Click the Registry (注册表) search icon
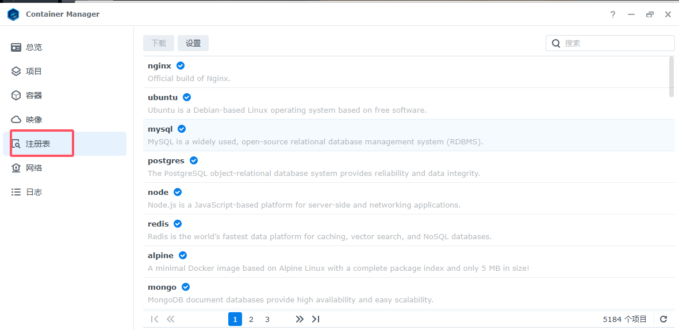The width and height of the screenshot is (679, 330). [x=16, y=144]
